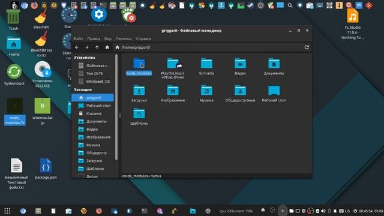Click cpu and mem usage indicator
384x216 pixels.
coord(236,211)
